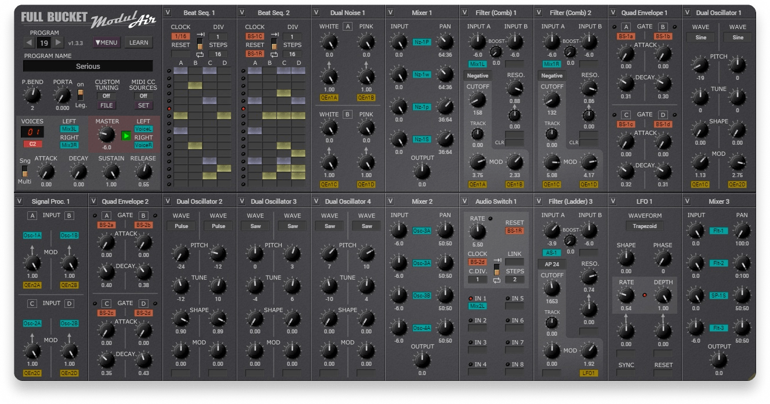Click the next program arrow

59,43
